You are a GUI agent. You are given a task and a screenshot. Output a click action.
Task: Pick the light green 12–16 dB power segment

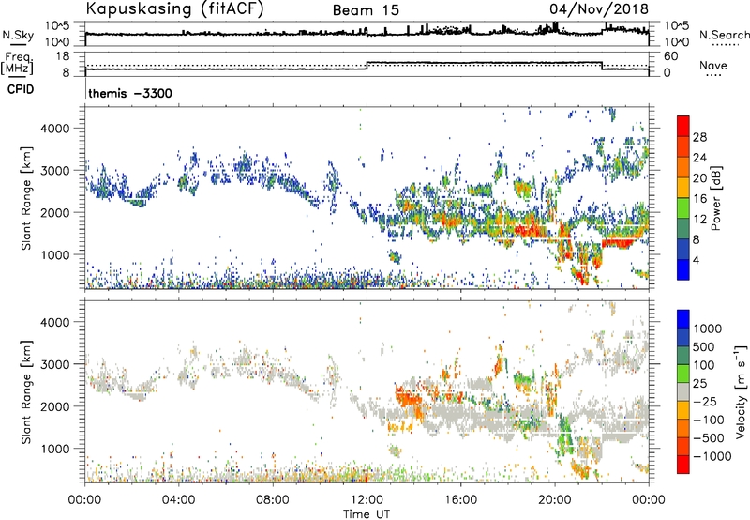[683, 208]
